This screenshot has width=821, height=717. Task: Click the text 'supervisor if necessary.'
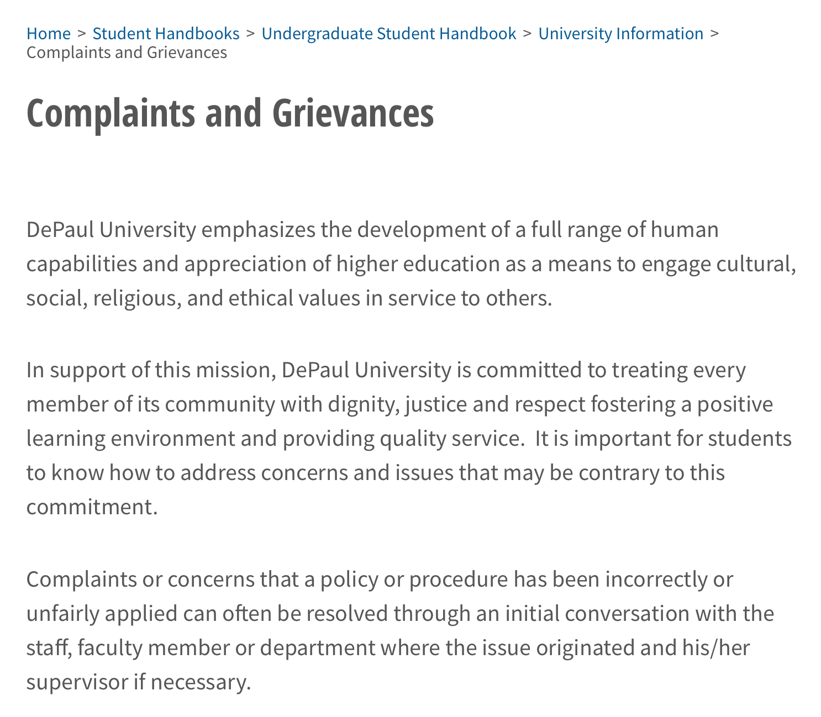tap(139, 682)
